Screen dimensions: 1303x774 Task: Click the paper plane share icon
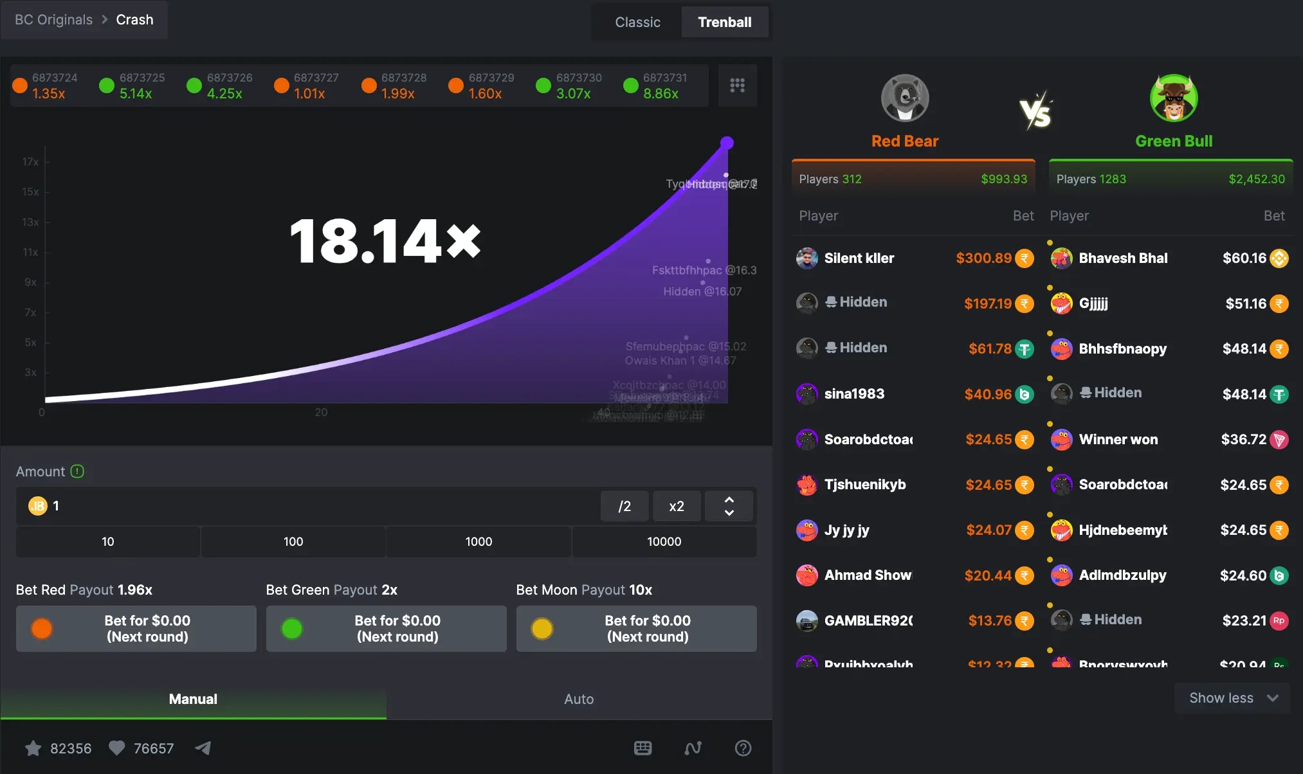point(203,748)
